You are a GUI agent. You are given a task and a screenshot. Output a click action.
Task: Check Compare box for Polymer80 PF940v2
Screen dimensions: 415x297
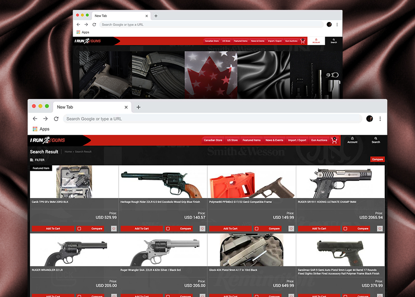click(x=257, y=229)
